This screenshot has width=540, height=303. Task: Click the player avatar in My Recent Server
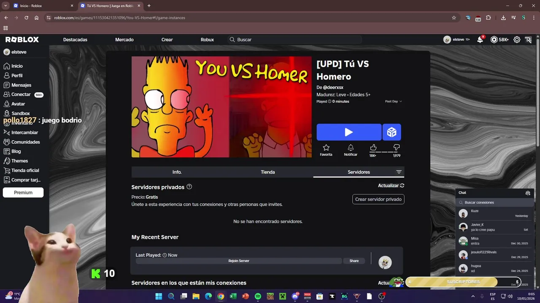pyautogui.click(x=385, y=263)
